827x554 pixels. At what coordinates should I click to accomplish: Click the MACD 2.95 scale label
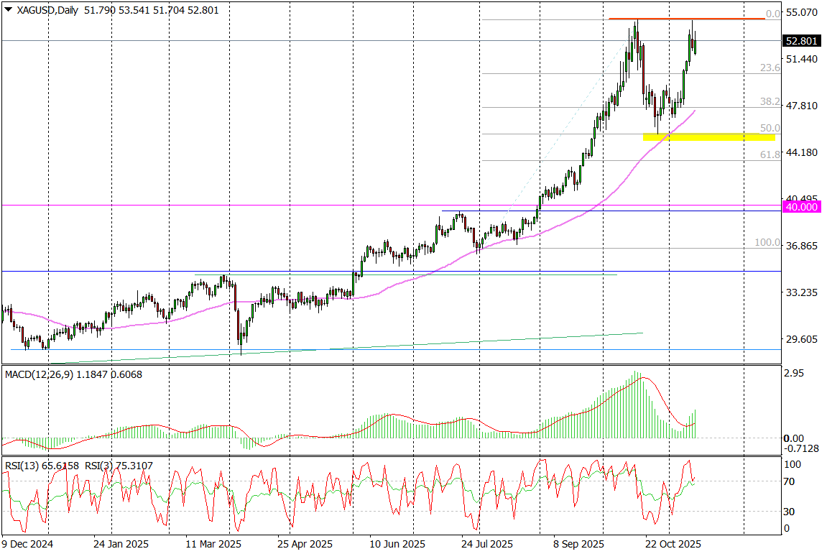pyautogui.click(x=795, y=374)
